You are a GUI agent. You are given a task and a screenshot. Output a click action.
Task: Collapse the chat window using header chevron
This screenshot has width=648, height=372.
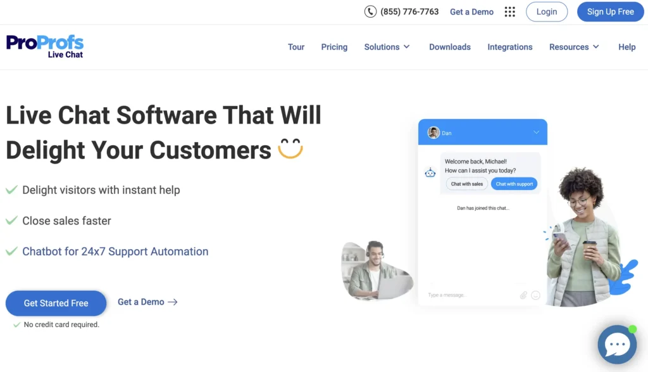point(536,132)
